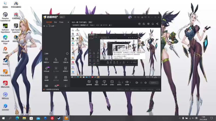Image resolution: width=216 pixels, height=121 pixels.
Task: Mute the microphone input
Action: [x=119, y=83]
